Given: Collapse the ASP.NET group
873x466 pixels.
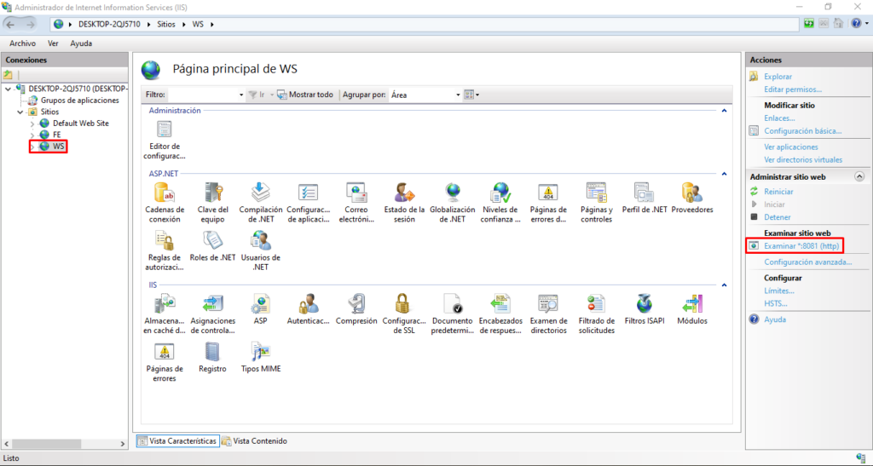Looking at the screenshot, I should 724,174.
